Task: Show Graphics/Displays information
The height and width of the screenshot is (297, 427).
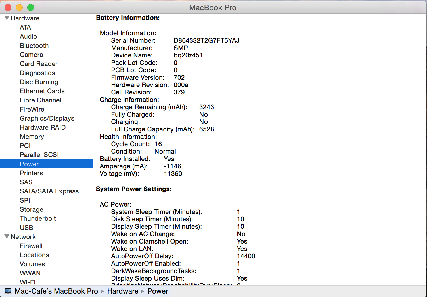Action: [x=47, y=118]
